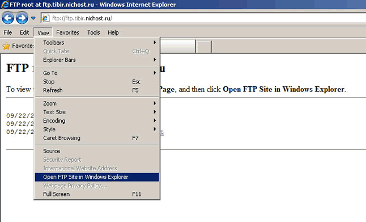Expand the Encoding submenu

97,121
